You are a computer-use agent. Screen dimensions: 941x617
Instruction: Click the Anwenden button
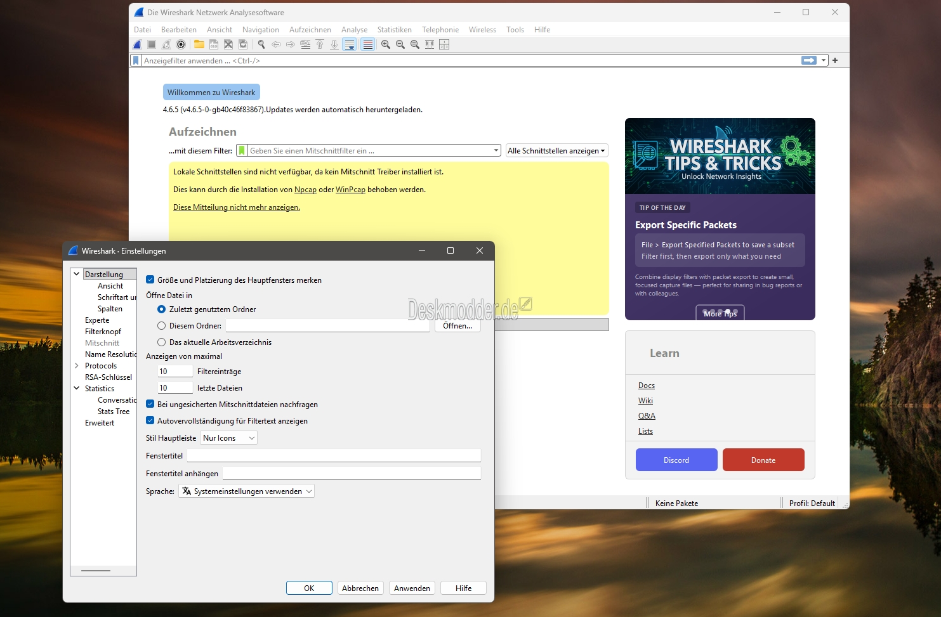[412, 588]
